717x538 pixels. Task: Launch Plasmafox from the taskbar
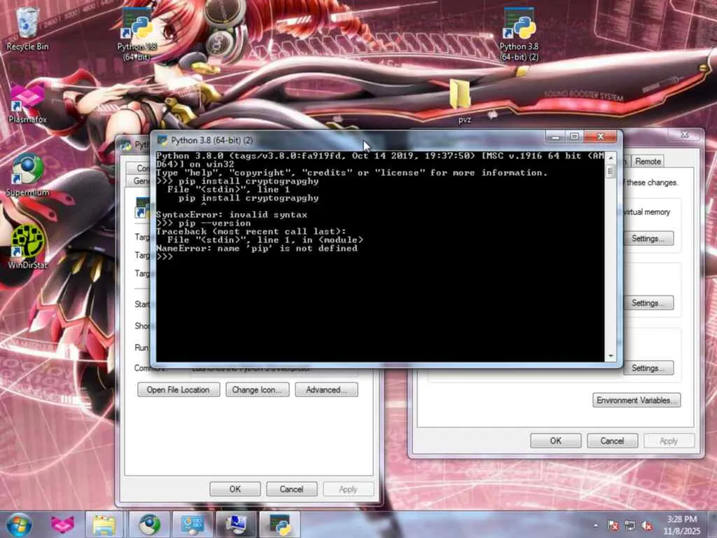click(62, 524)
